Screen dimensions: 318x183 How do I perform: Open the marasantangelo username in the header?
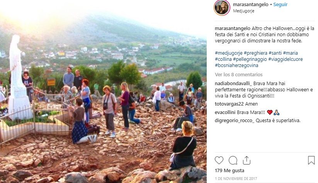pyautogui.click(x=250, y=5)
